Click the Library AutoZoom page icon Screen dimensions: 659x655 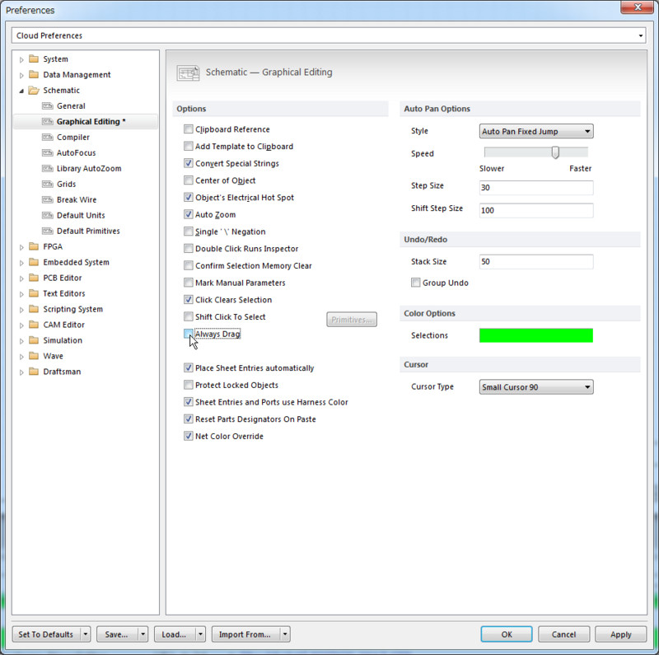[48, 168]
